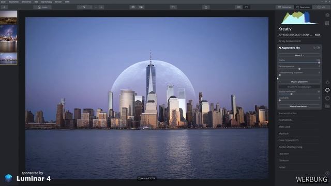This screenshot has width=331, height=186.
Task: Click the zoom out minus button
Action: pos(96,7)
